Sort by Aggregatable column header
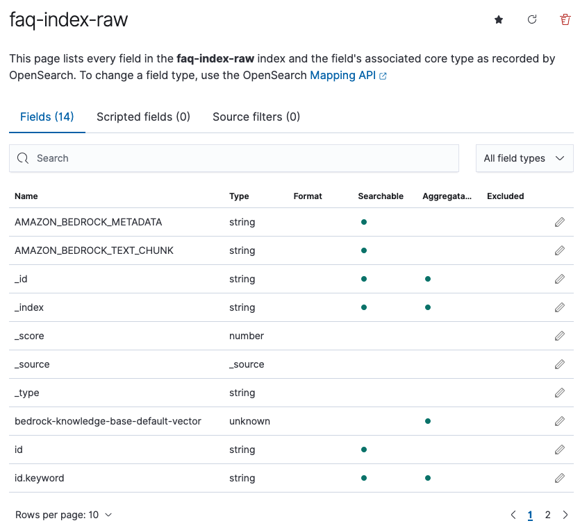 (x=447, y=196)
